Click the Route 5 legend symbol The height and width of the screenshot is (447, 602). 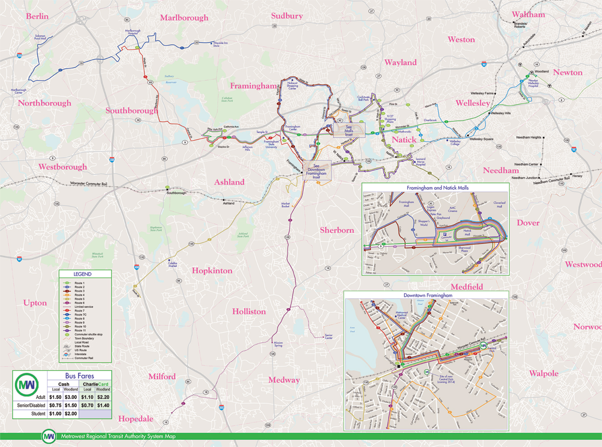pyautogui.click(x=67, y=299)
